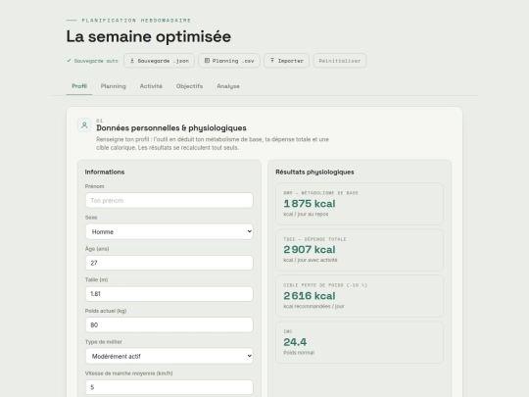Click the table icon in Planning .csv
Viewport: 529px width, 397px height.
(207, 61)
